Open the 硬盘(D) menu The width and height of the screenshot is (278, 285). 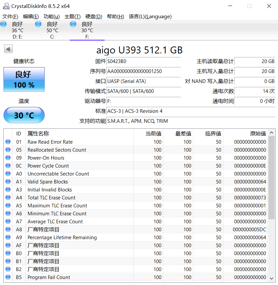[94, 17]
